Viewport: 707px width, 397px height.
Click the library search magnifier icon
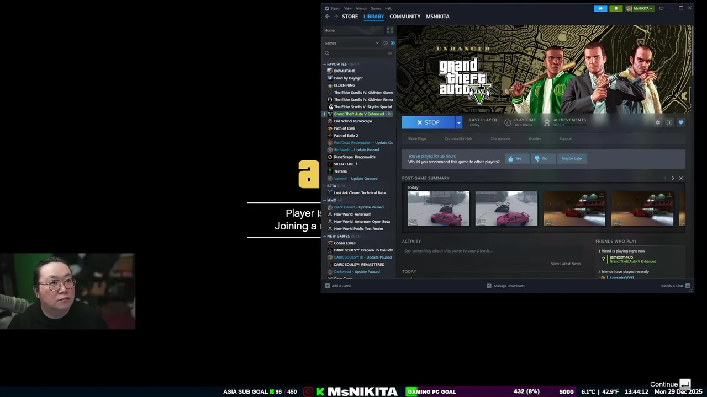coord(327,53)
